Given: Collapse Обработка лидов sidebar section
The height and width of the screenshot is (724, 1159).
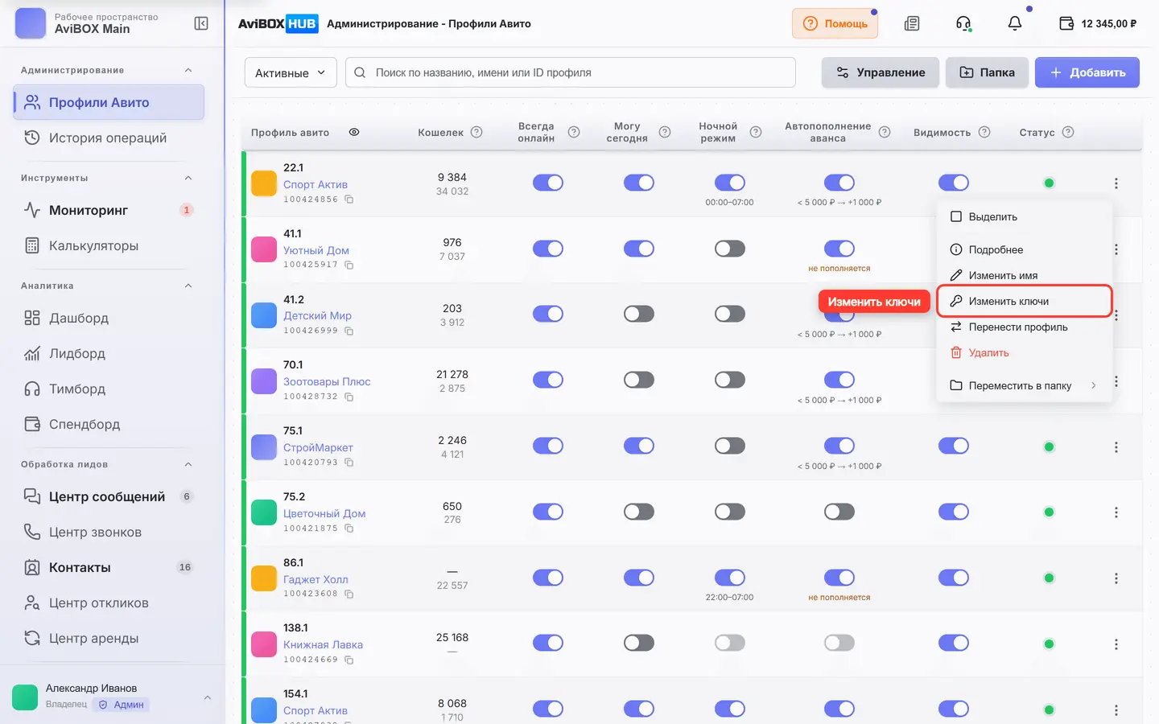Looking at the screenshot, I should 188,464.
